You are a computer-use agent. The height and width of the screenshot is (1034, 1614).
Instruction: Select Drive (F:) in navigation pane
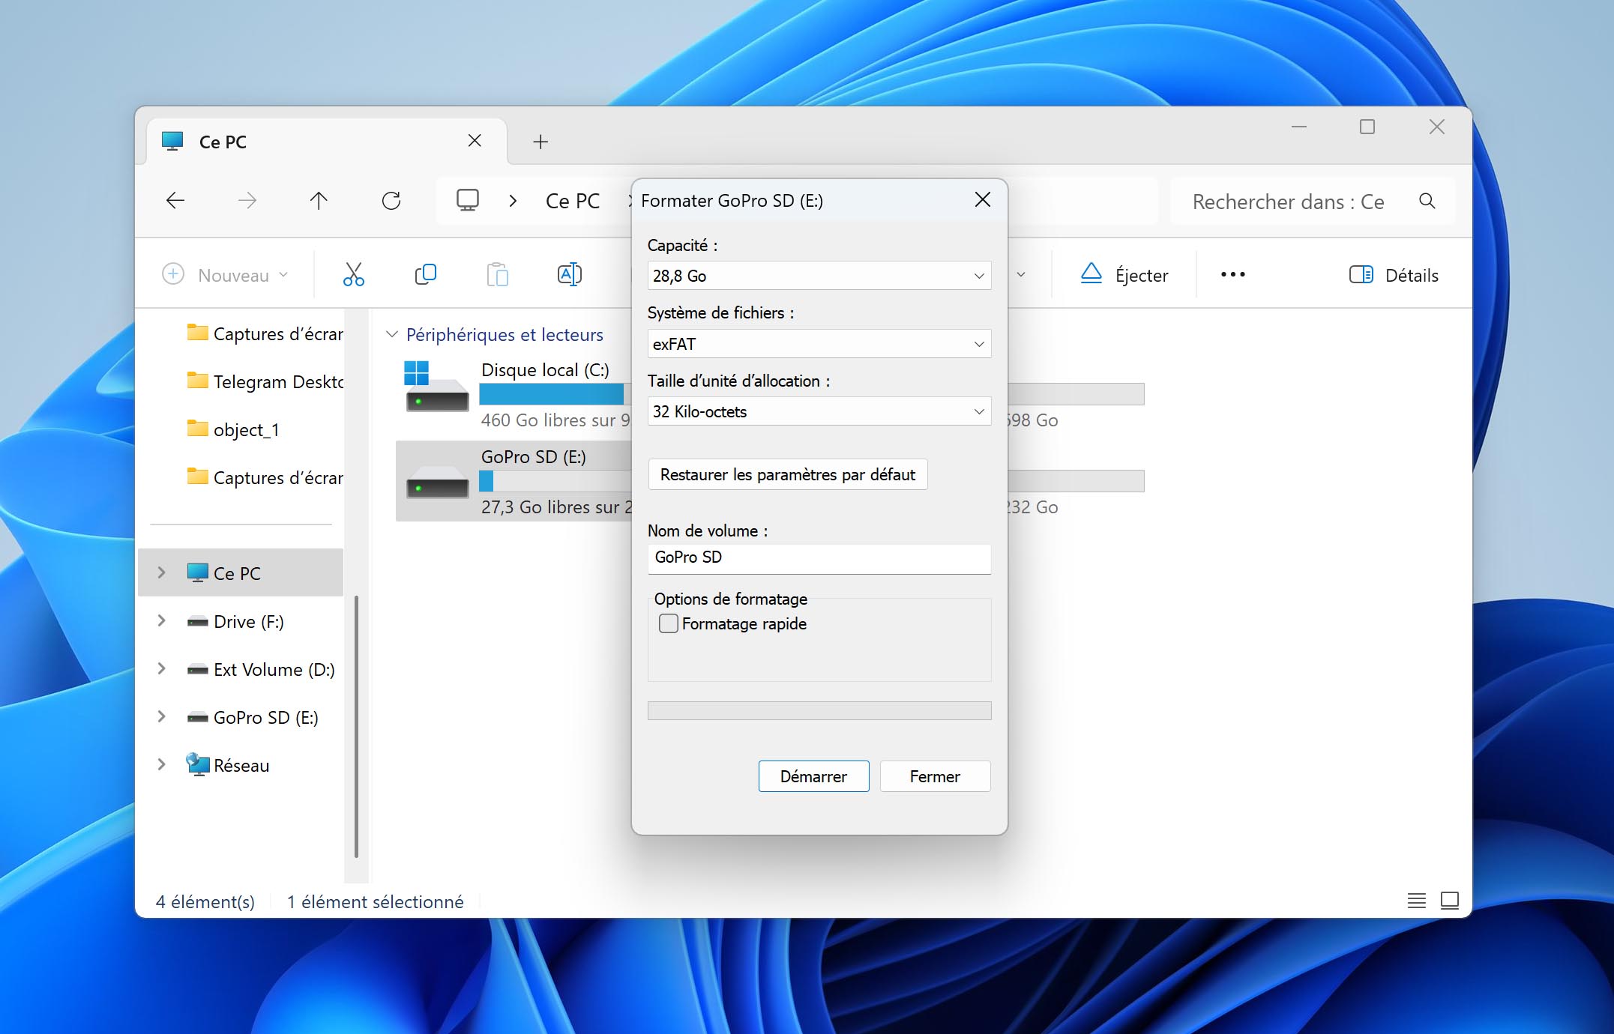pyautogui.click(x=241, y=621)
